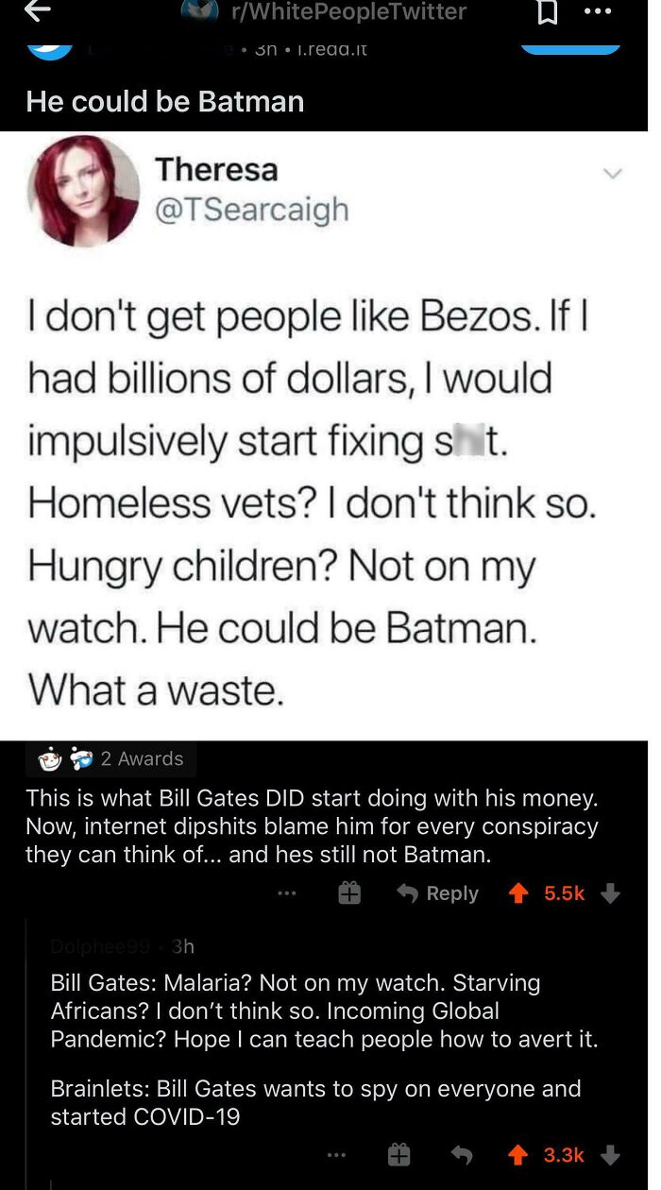Expand the chevron beside Theresa's tweet
The width and height of the screenshot is (661, 1190).
[x=614, y=174]
